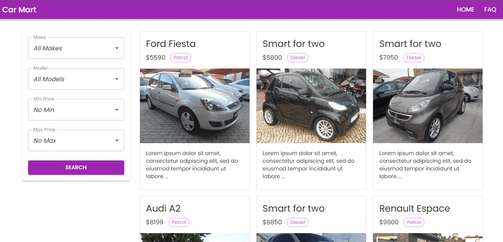Click the Diesel tag on $7950 Smart
503x242 pixels.
tap(414, 58)
